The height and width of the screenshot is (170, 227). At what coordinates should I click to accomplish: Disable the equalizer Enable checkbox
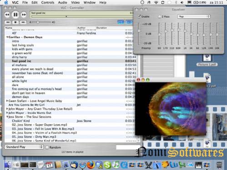point(139,16)
